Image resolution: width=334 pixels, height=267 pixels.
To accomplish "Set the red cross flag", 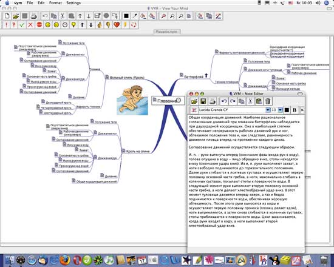I will coord(30,25).
